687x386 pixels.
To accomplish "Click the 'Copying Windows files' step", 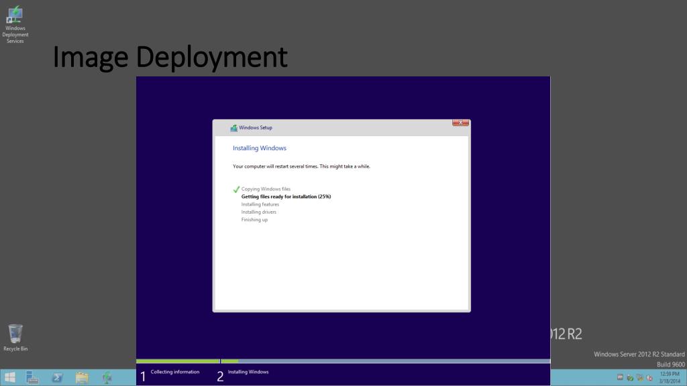I will 266,189.
